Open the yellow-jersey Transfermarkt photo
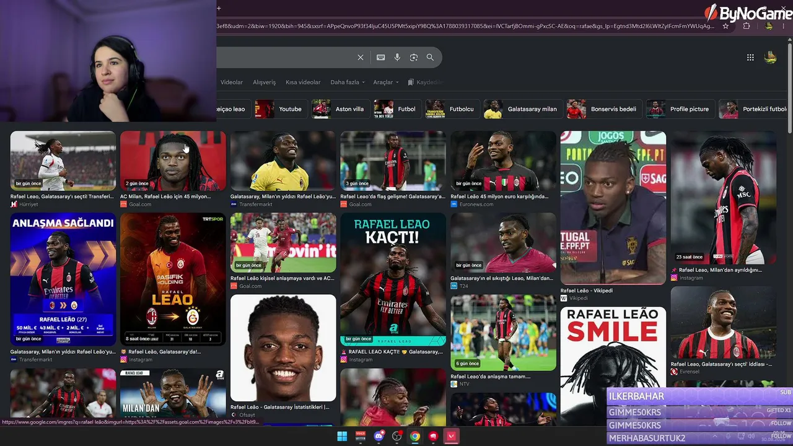Screen dimensions: 793x446 (x=283, y=160)
